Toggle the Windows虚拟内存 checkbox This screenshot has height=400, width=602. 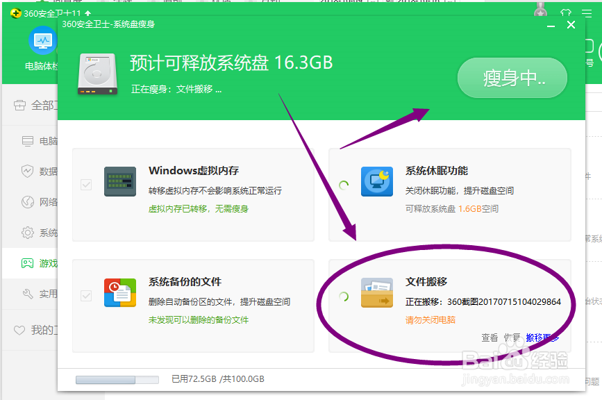tap(86, 185)
